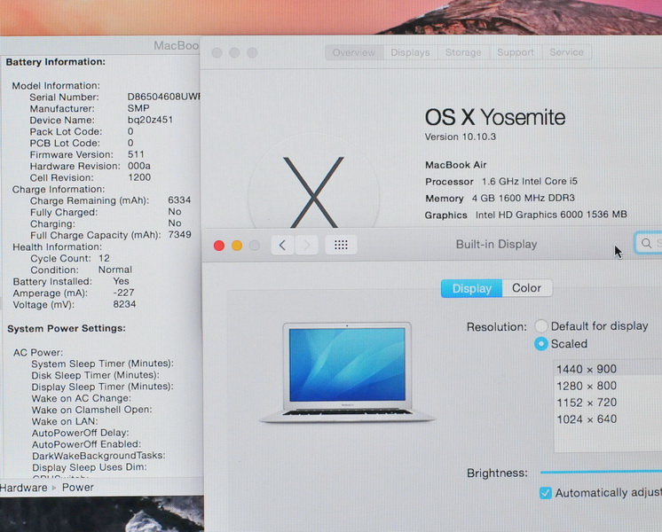The width and height of the screenshot is (662, 532).
Task: Click the Amperage value -227
Action: pyautogui.click(x=123, y=293)
